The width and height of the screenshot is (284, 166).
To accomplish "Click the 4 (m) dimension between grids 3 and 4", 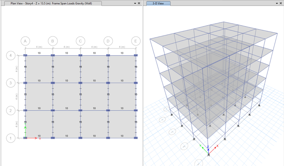I will (16, 69).
